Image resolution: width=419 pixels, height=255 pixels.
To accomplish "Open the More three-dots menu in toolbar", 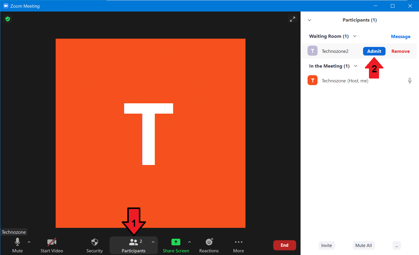I will (x=239, y=242).
